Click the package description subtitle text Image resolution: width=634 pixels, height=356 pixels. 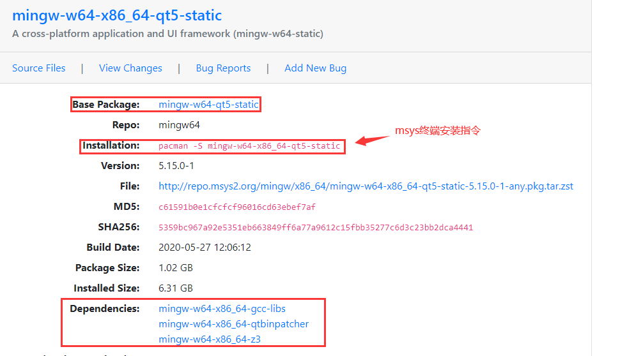(x=168, y=34)
